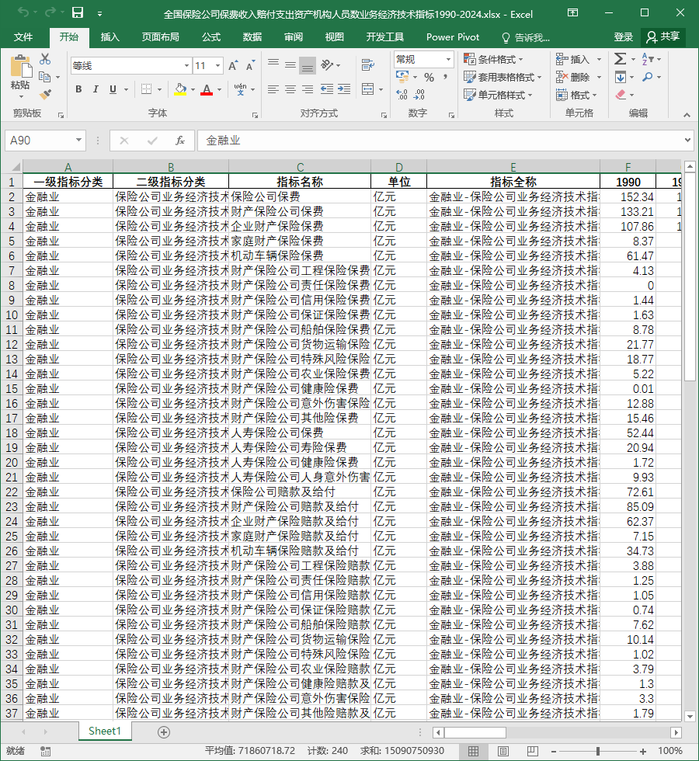
Task: Toggle Bold formatting
Action: [x=78, y=89]
